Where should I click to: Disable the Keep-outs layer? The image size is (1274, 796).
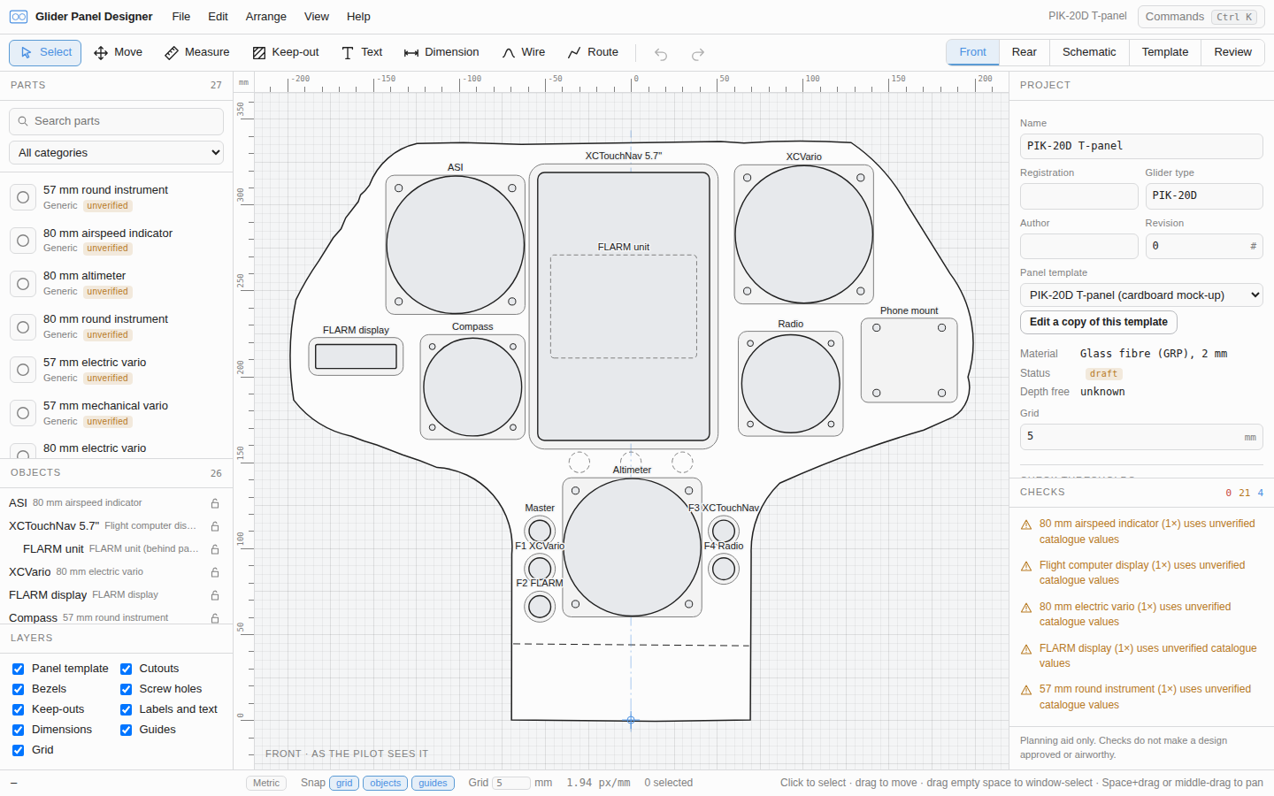coord(18,710)
